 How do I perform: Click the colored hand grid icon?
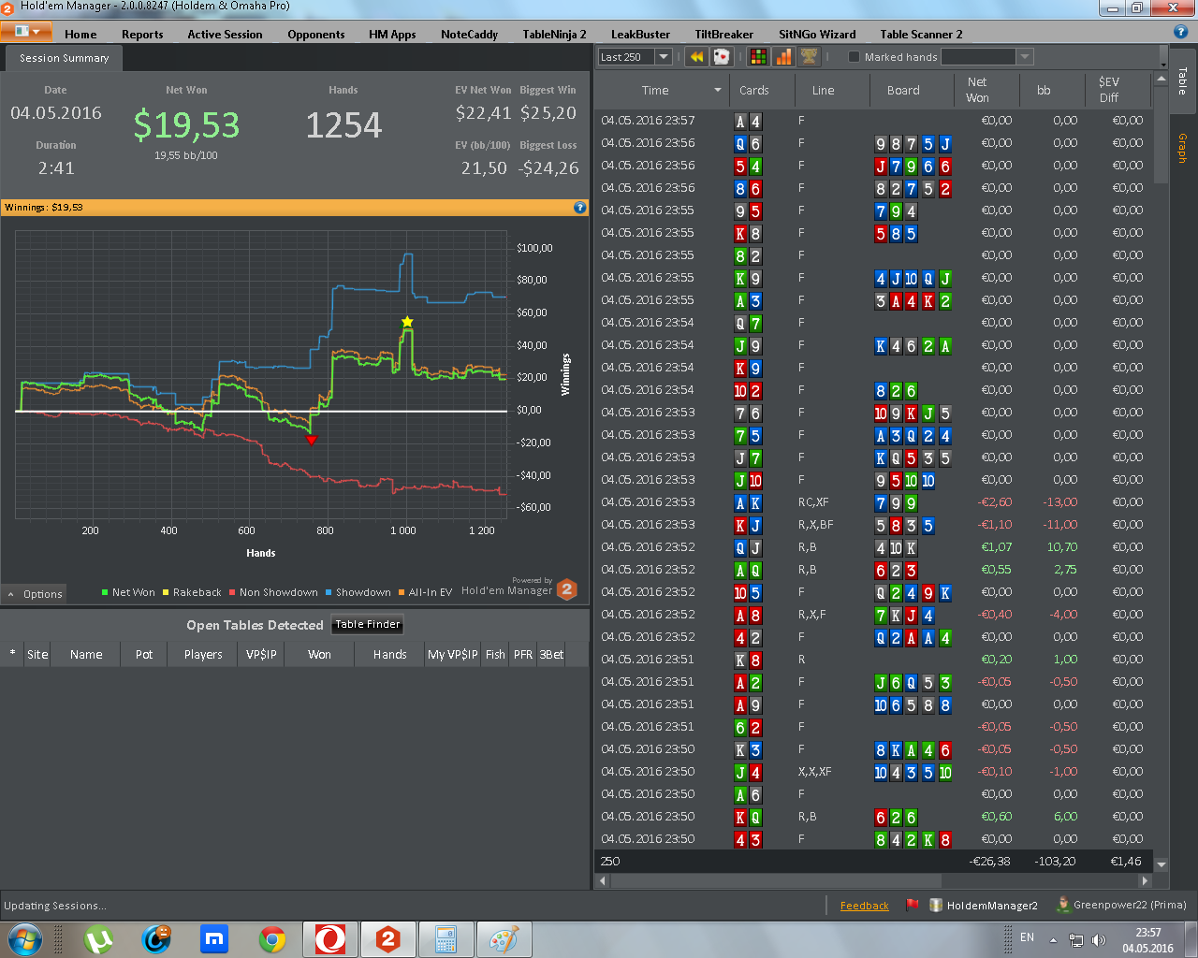click(758, 57)
